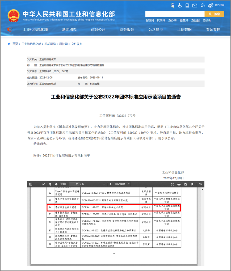Image resolution: width=231 pixels, height=271 pixels.
Task: Open the PDF find search icon
Action: (43, 184)
